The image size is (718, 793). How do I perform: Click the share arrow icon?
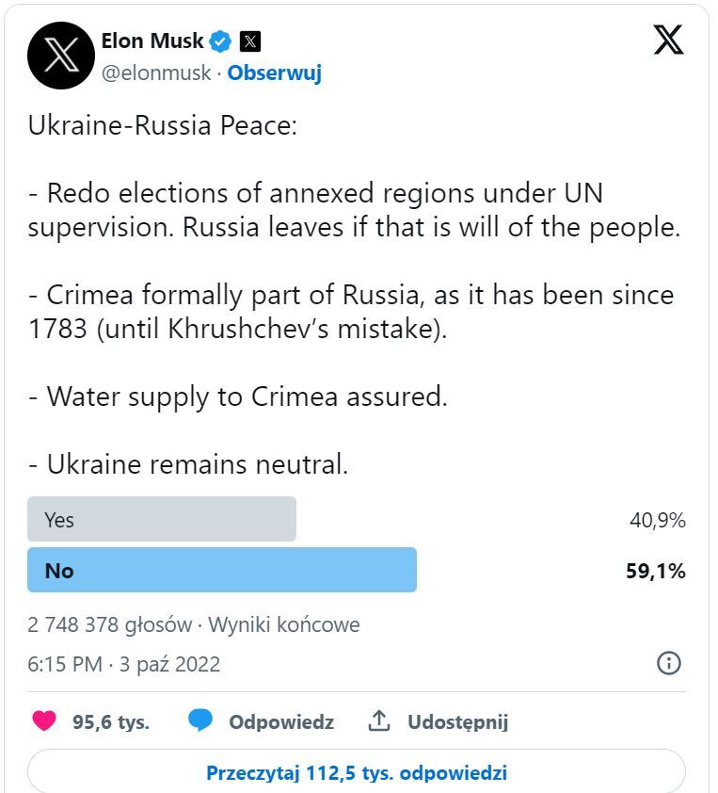(379, 721)
